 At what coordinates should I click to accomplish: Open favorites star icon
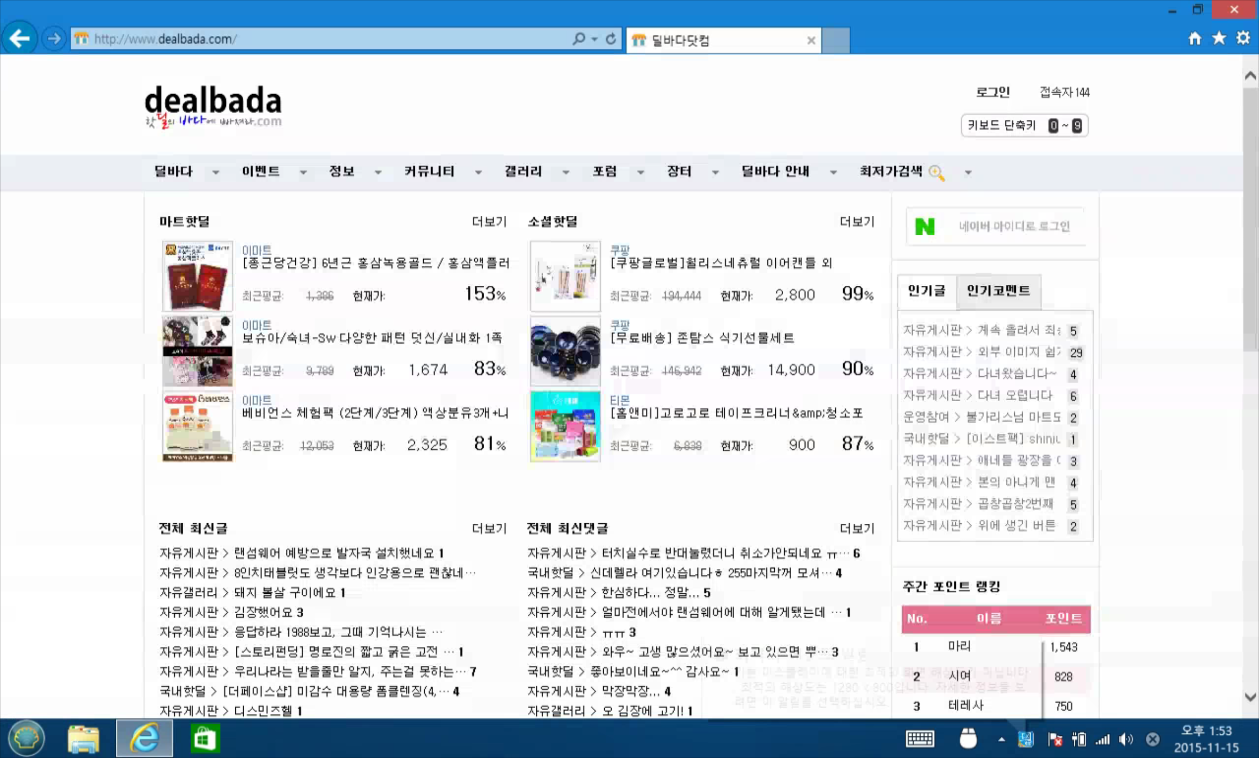[1219, 38]
